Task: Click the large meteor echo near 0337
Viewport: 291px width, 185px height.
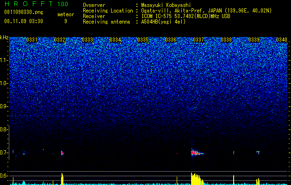Action: tap(197, 153)
